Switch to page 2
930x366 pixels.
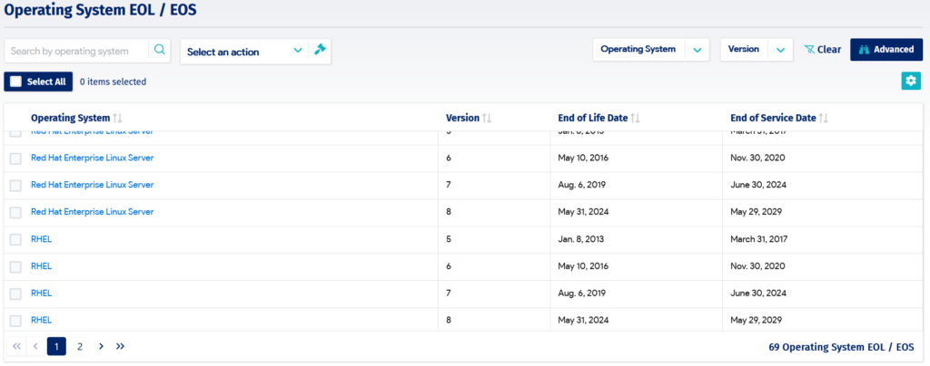(80, 346)
